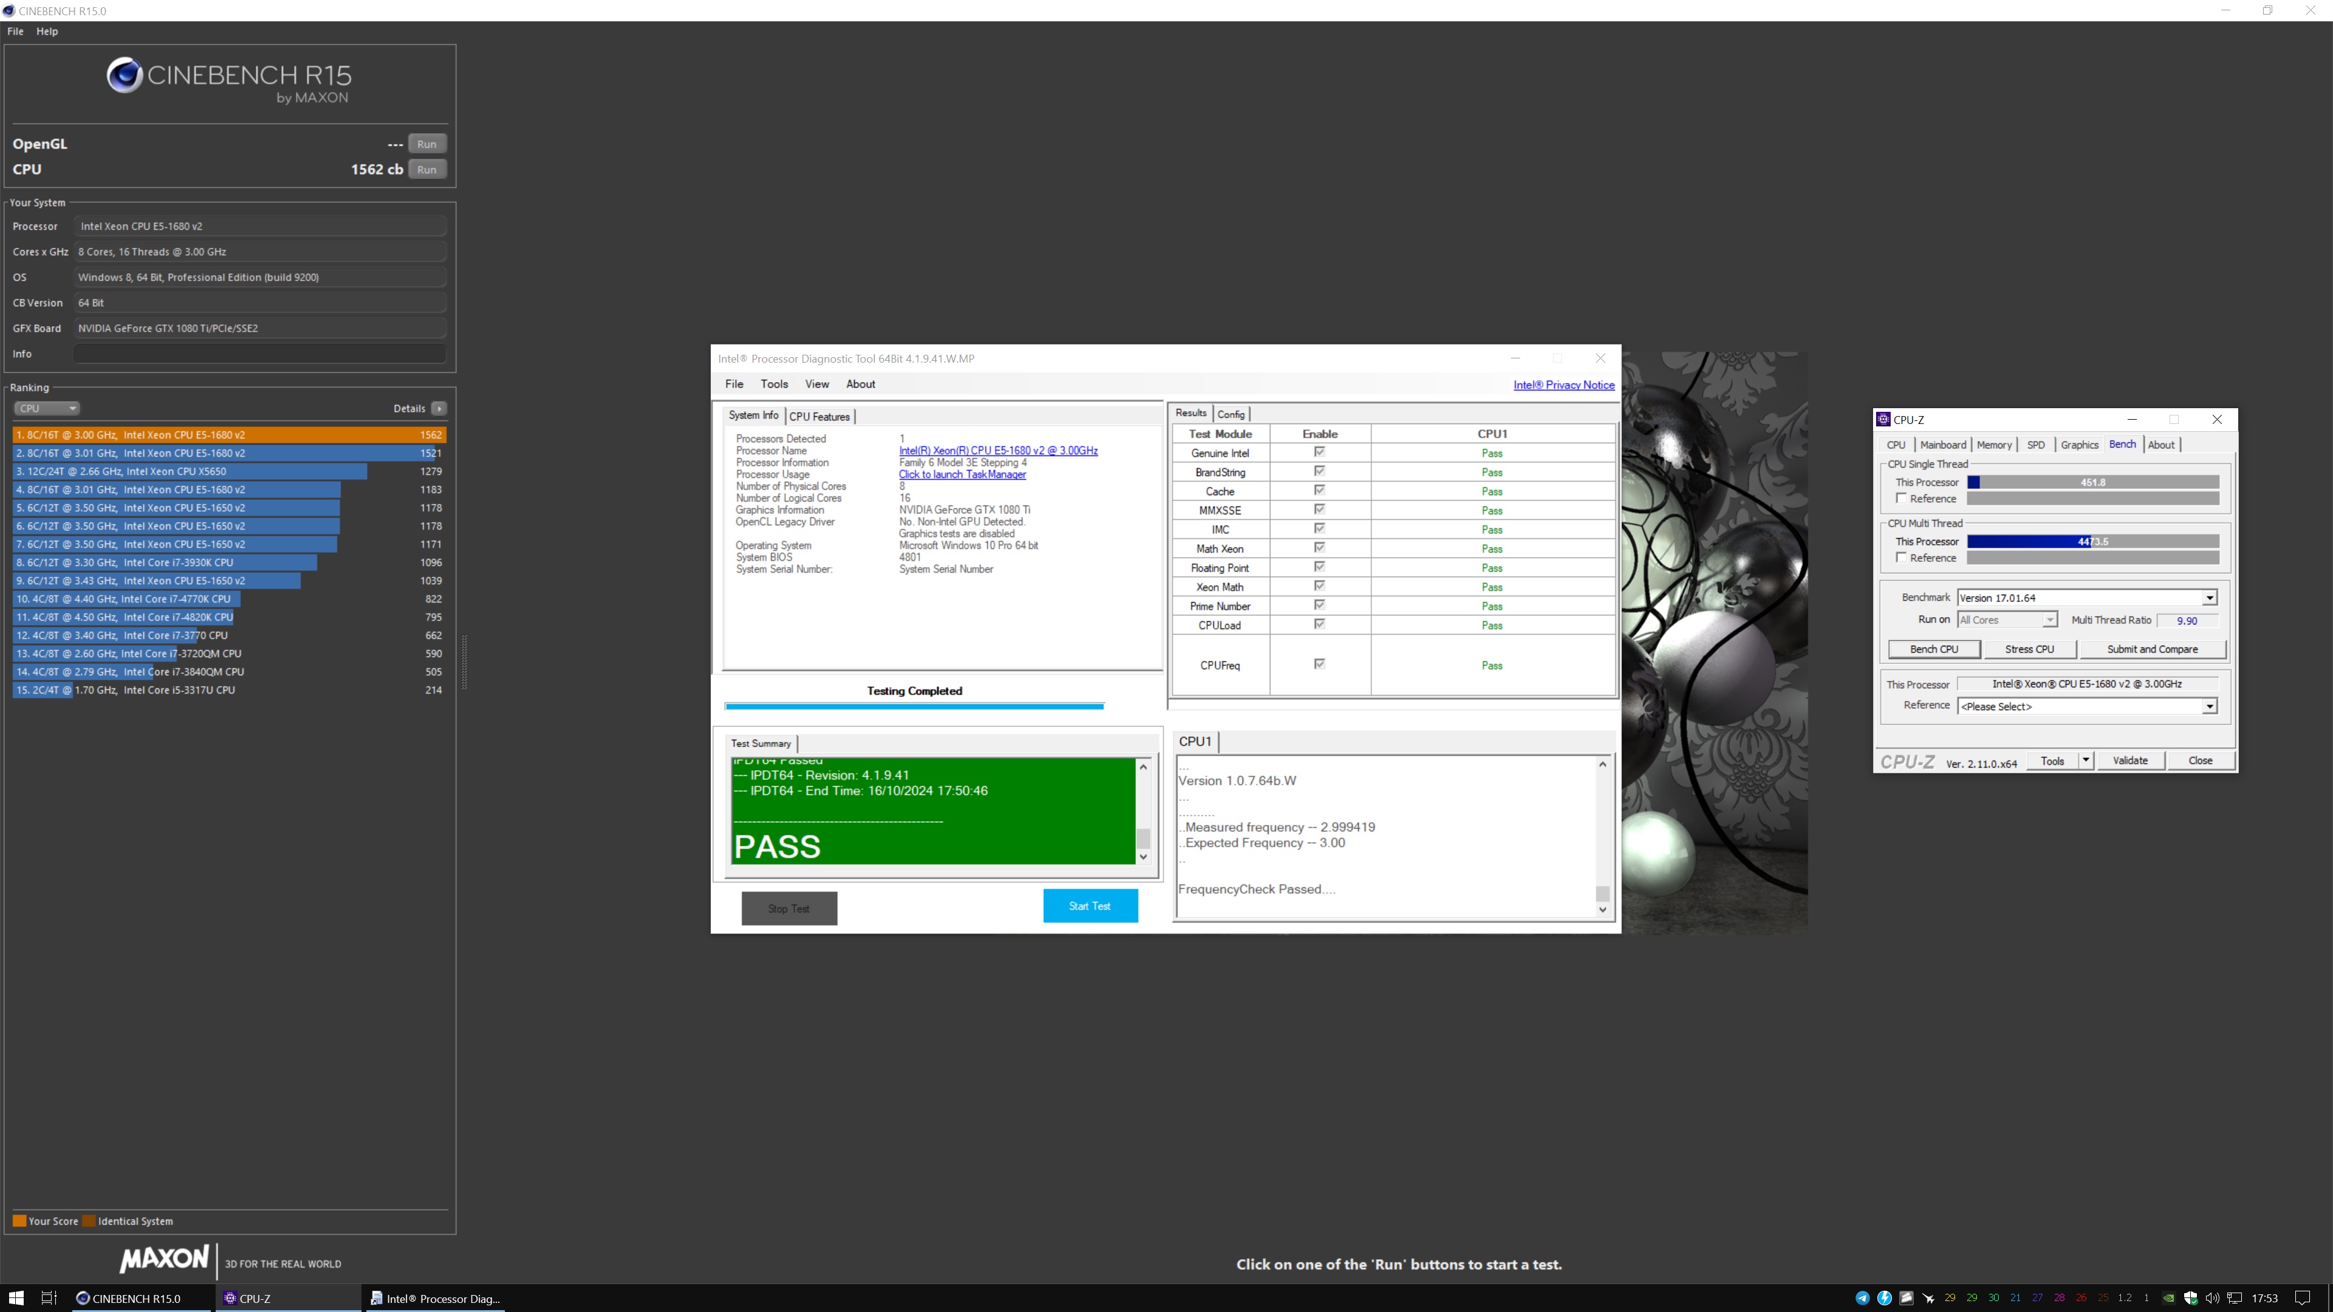Open the Daemon Tools lightning tray icon
This screenshot has height=1312, width=2333.
click(1884, 1297)
